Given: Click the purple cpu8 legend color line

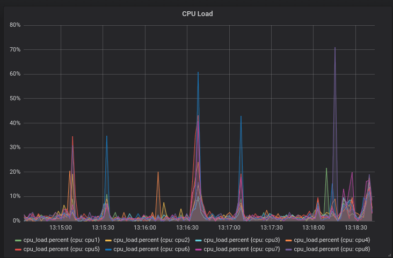Looking at the screenshot, I should point(289,249).
